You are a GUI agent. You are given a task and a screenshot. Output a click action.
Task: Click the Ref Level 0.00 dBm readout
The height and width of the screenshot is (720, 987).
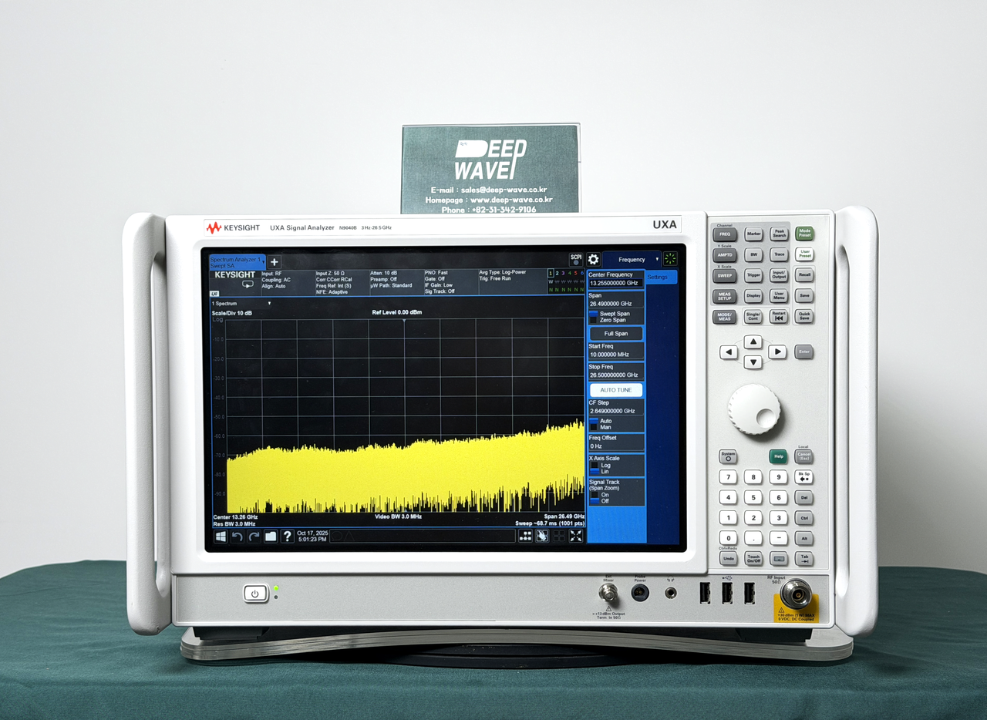point(397,312)
